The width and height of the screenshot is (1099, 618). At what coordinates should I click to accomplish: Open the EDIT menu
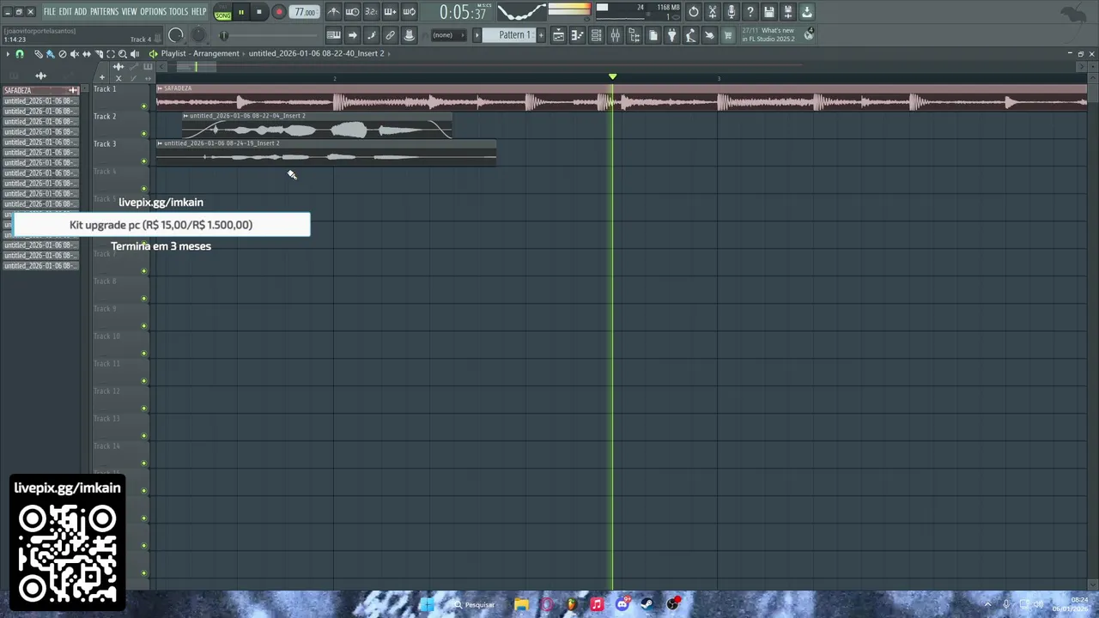click(x=65, y=12)
